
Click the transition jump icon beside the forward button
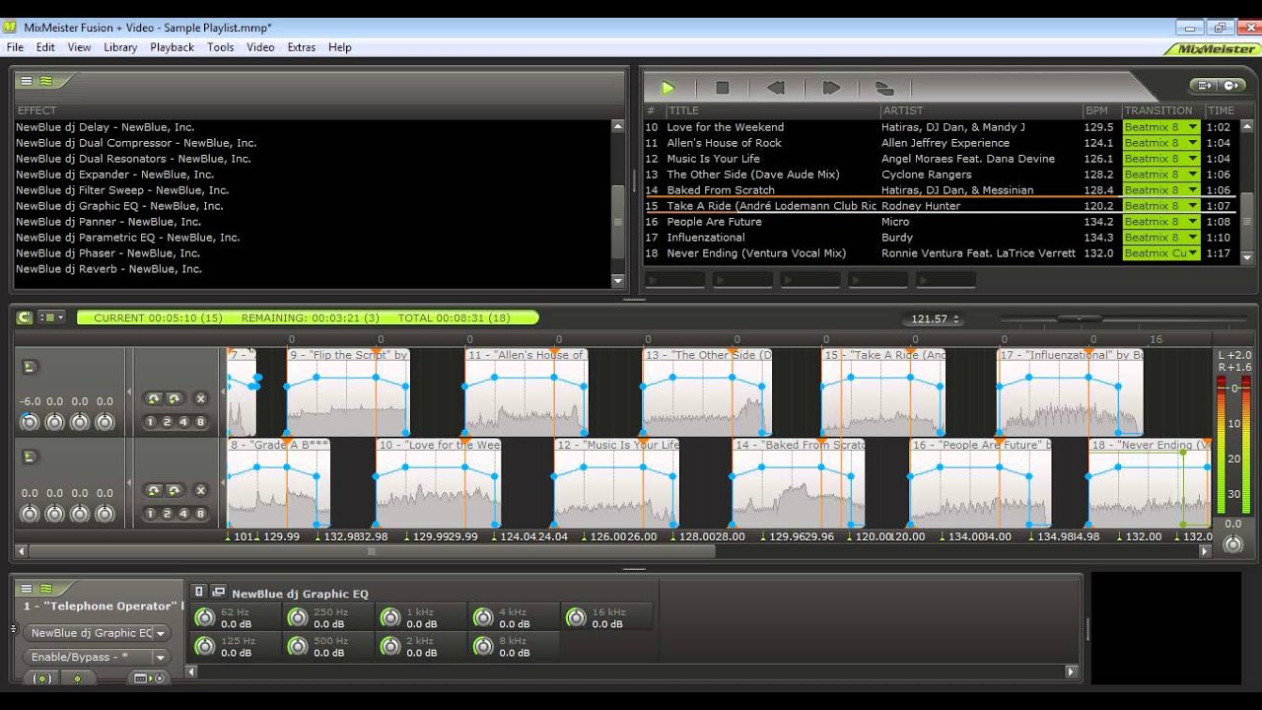click(x=884, y=88)
